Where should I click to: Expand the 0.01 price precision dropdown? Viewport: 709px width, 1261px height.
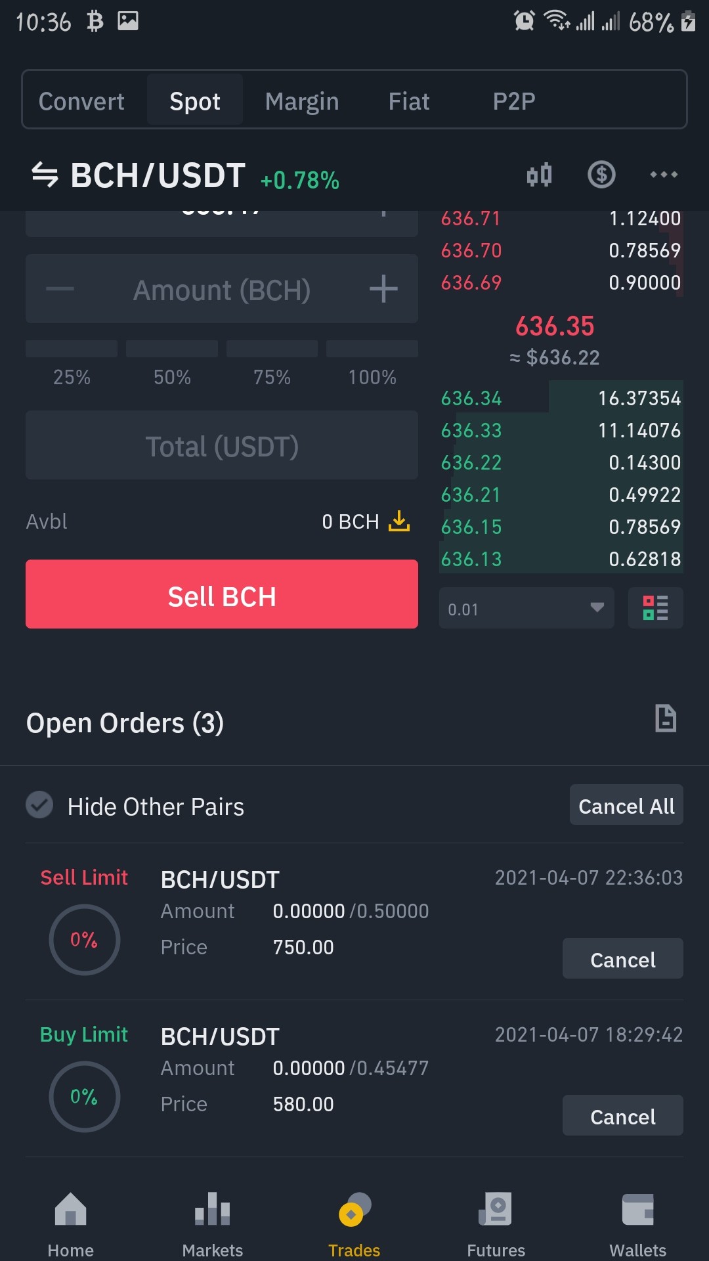pyautogui.click(x=526, y=608)
